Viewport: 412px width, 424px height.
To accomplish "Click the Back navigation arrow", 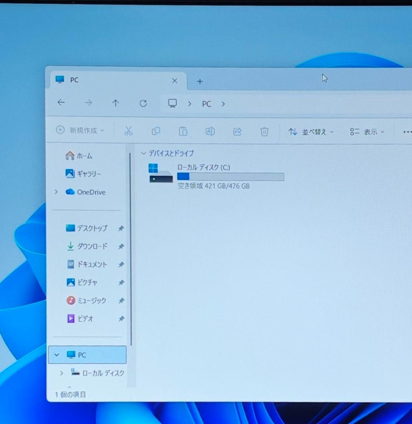I will [x=61, y=103].
